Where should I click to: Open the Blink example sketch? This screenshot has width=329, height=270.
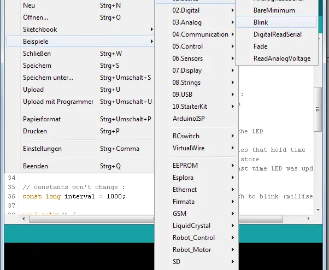tap(277, 22)
